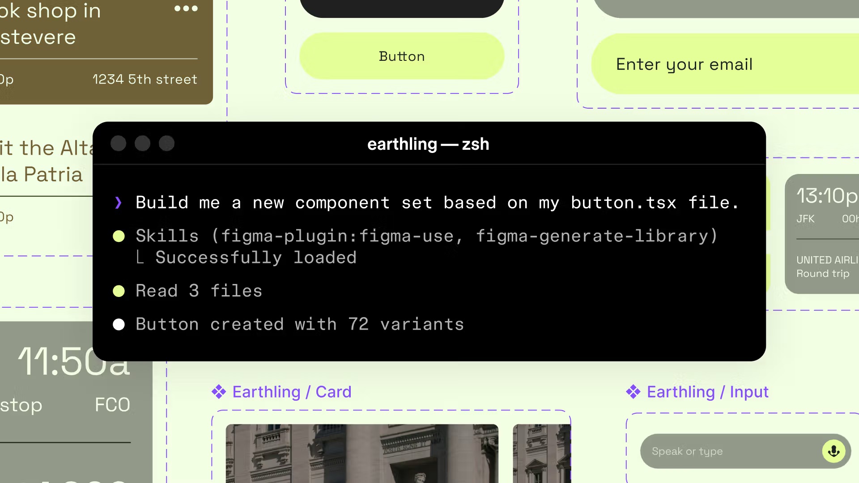Click the yellow status dot beside Skills

click(119, 236)
